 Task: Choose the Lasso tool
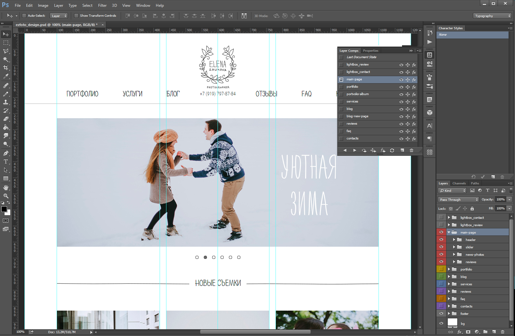click(x=6, y=51)
